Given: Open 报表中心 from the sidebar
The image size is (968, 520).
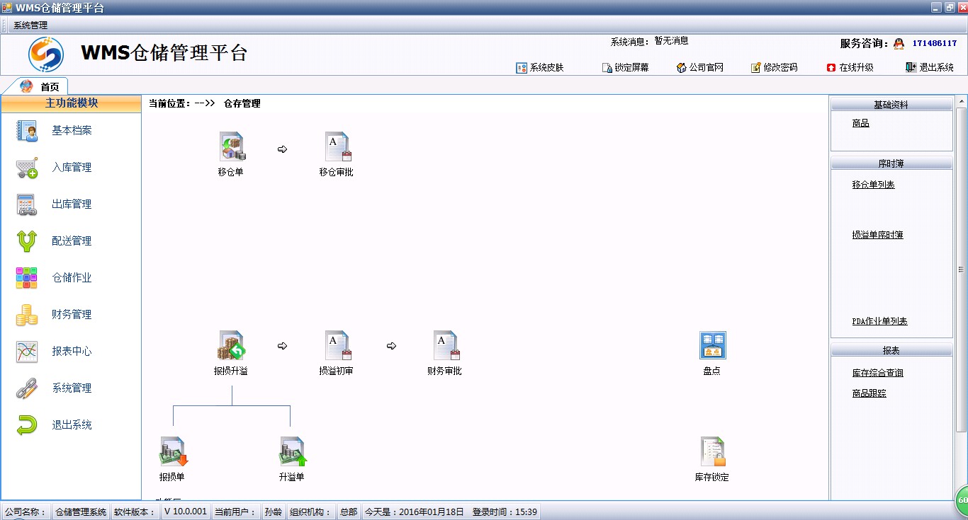Looking at the screenshot, I should point(71,352).
